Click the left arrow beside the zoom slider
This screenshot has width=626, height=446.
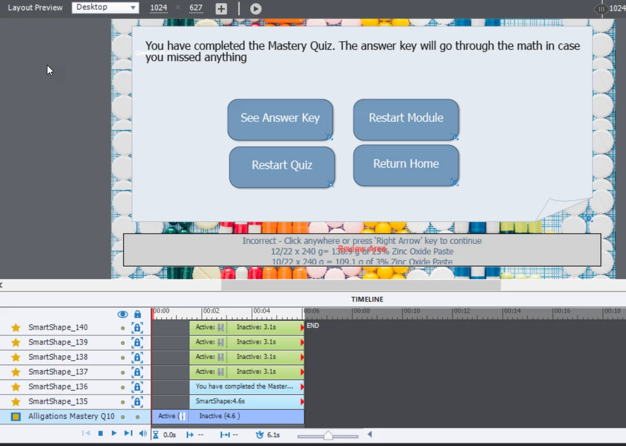[x=369, y=435]
